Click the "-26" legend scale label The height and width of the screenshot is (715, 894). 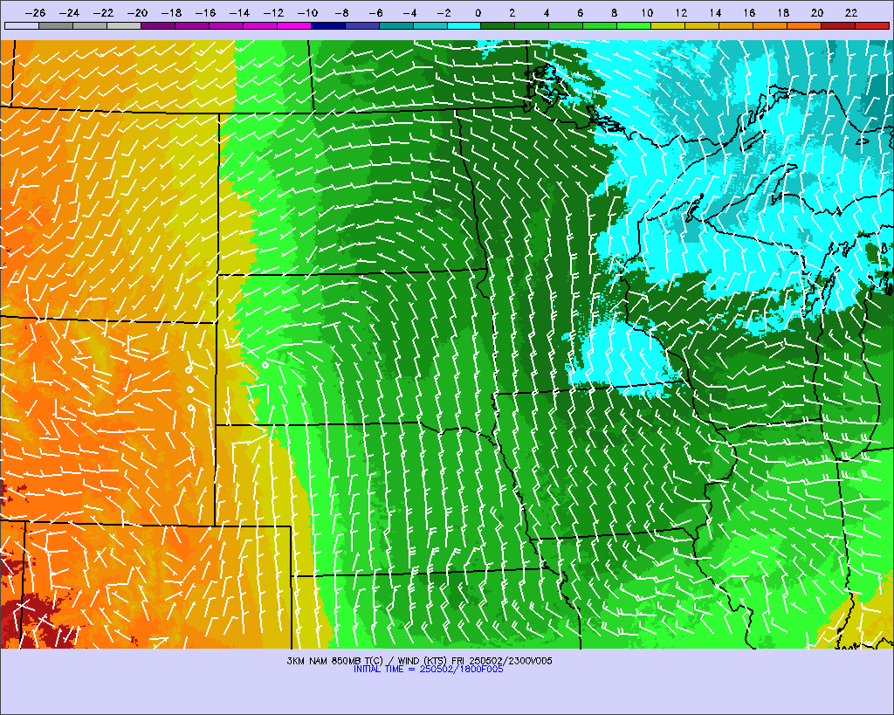point(35,12)
